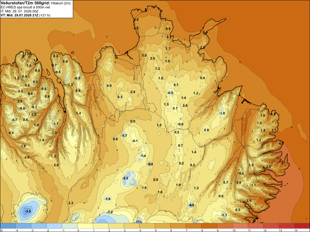
Task: Click the valid time 'VT: Mið. 29.07.2026 21Z'
Action: pyautogui.click(x=19, y=15)
